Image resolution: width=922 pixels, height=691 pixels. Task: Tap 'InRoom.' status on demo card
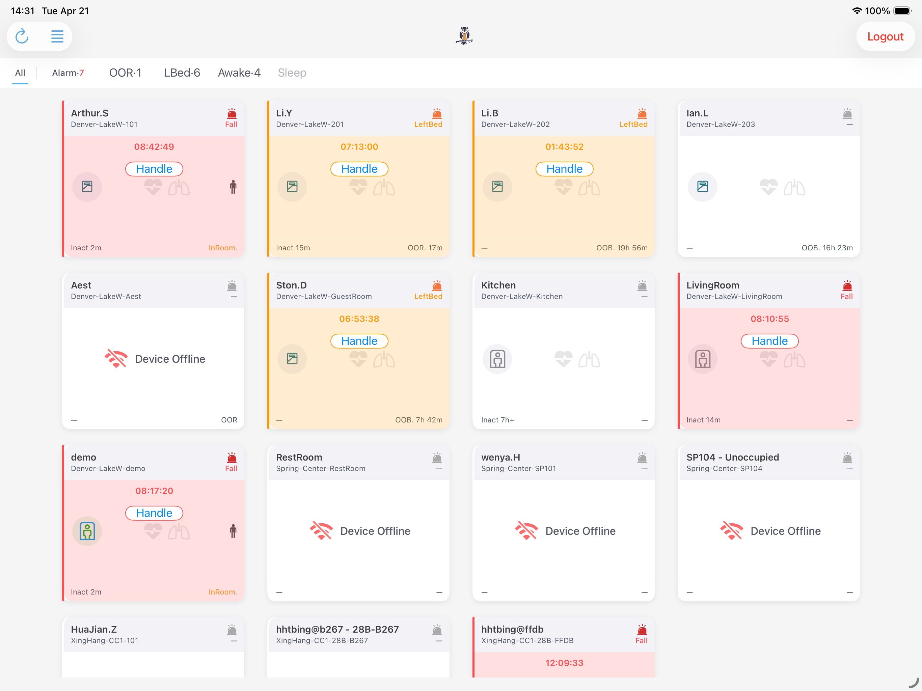(x=223, y=592)
